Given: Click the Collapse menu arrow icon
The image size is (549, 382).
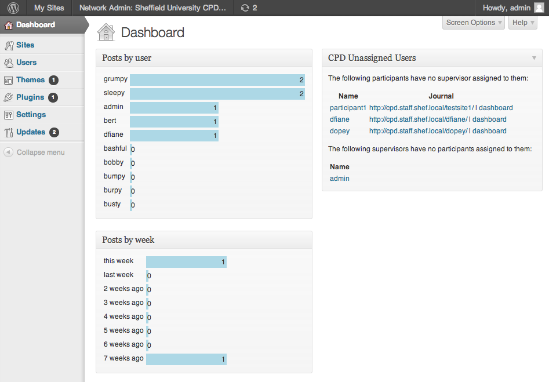Looking at the screenshot, I should pos(8,152).
